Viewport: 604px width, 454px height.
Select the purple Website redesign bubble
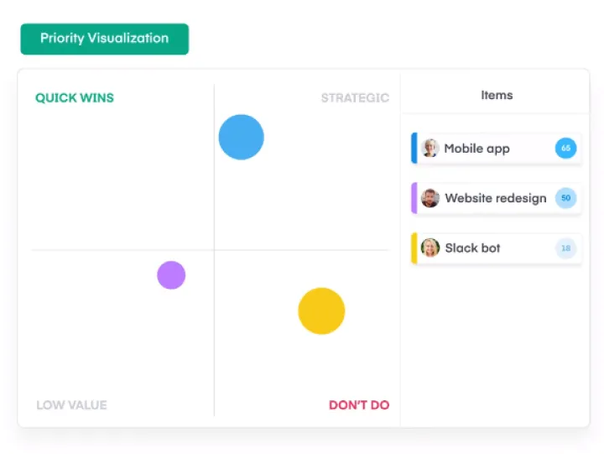click(171, 275)
